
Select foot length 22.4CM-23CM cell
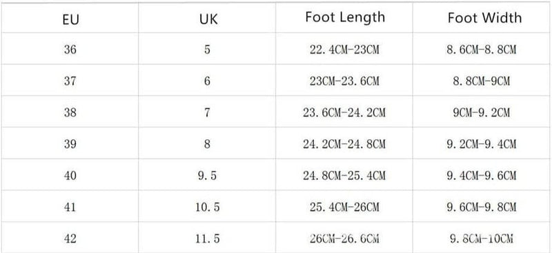click(344, 49)
